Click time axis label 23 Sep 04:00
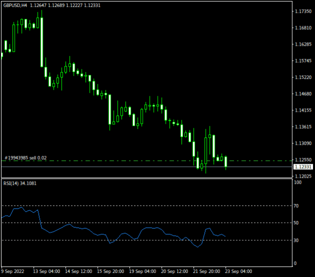Screen dimensions: 315x277 point(238,271)
